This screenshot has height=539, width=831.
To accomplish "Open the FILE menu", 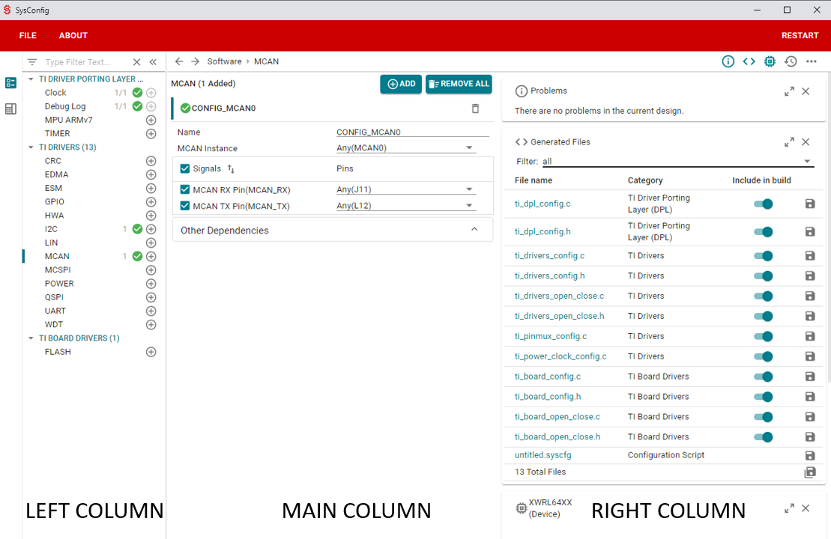I will pyautogui.click(x=28, y=36).
